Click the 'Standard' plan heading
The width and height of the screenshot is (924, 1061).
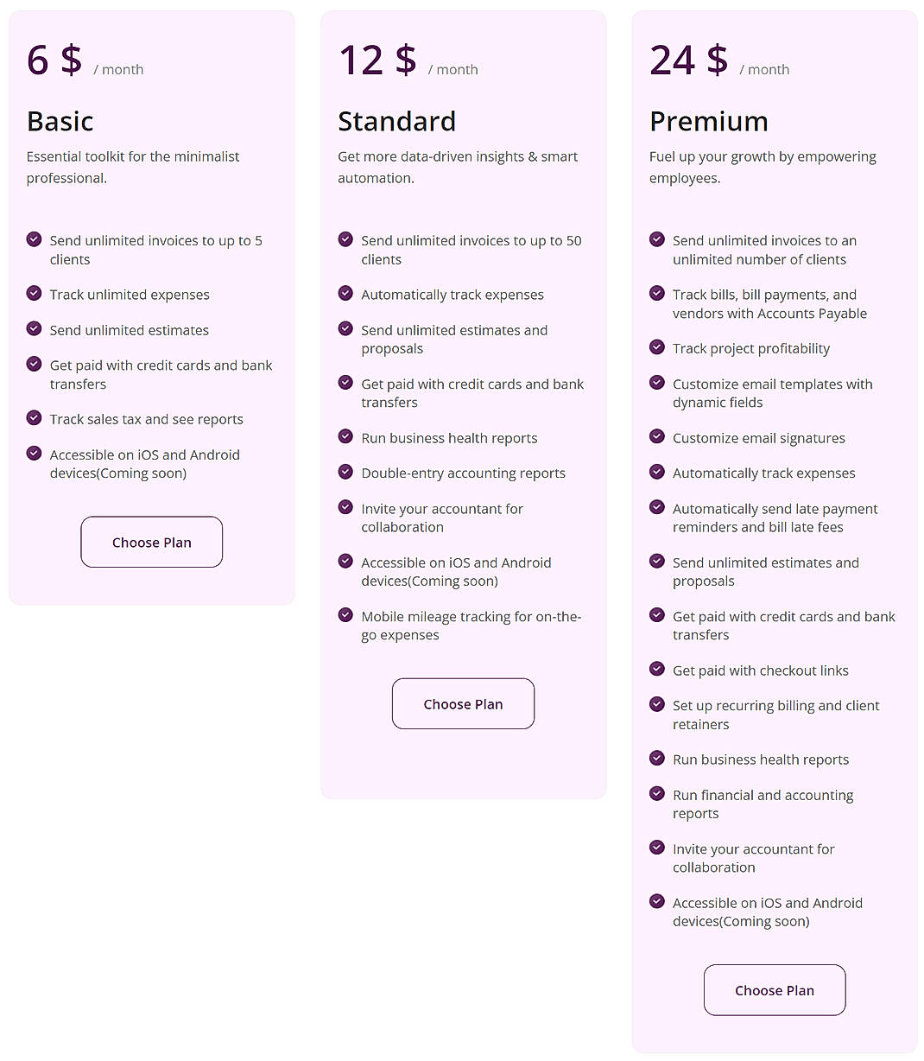coord(397,122)
